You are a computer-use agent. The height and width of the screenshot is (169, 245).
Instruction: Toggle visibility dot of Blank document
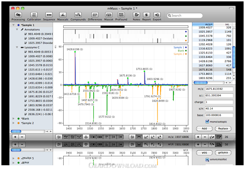(18, 119)
